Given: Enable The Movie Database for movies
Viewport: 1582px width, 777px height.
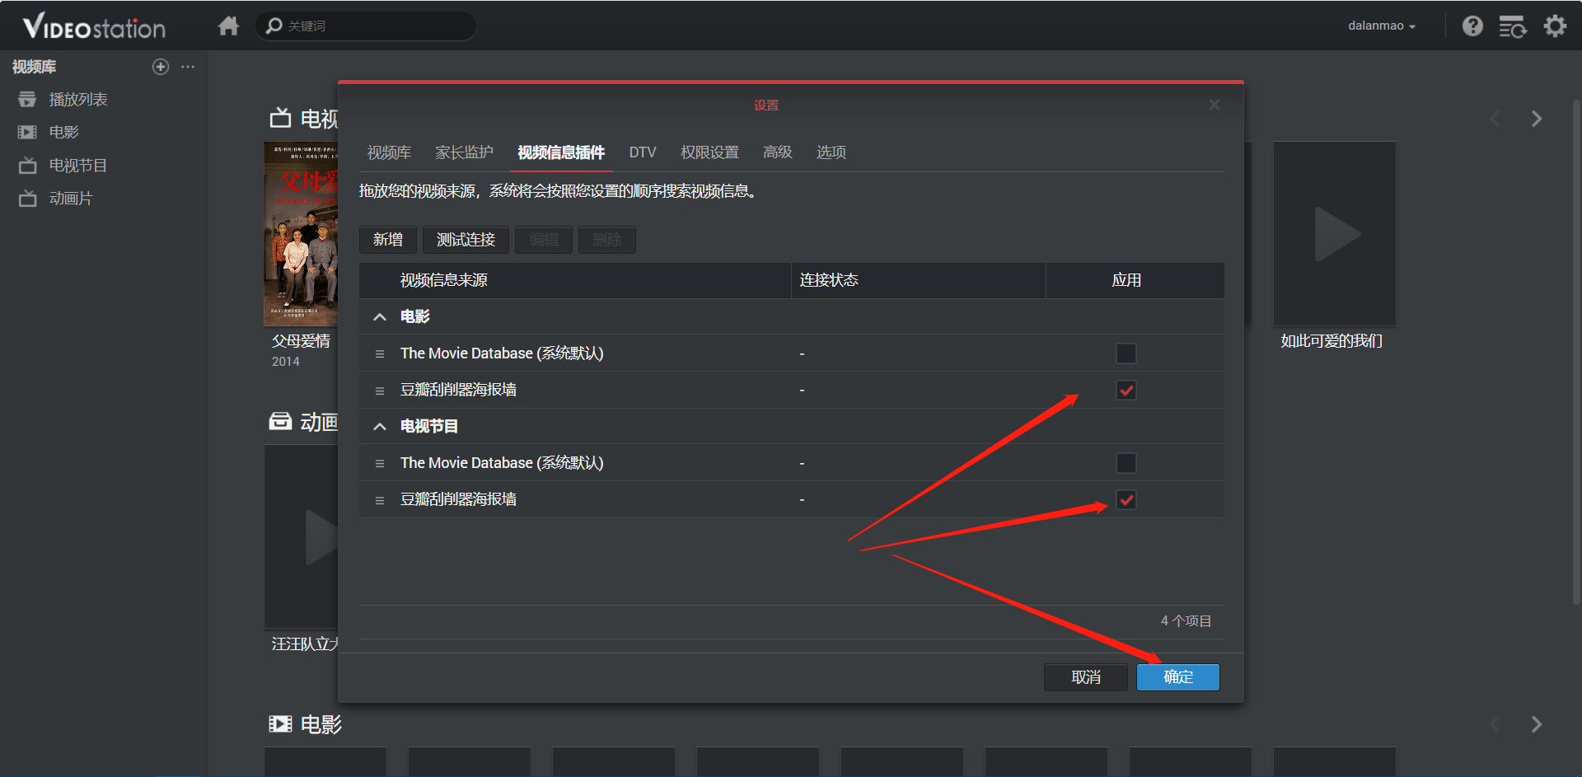Looking at the screenshot, I should pos(1126,353).
